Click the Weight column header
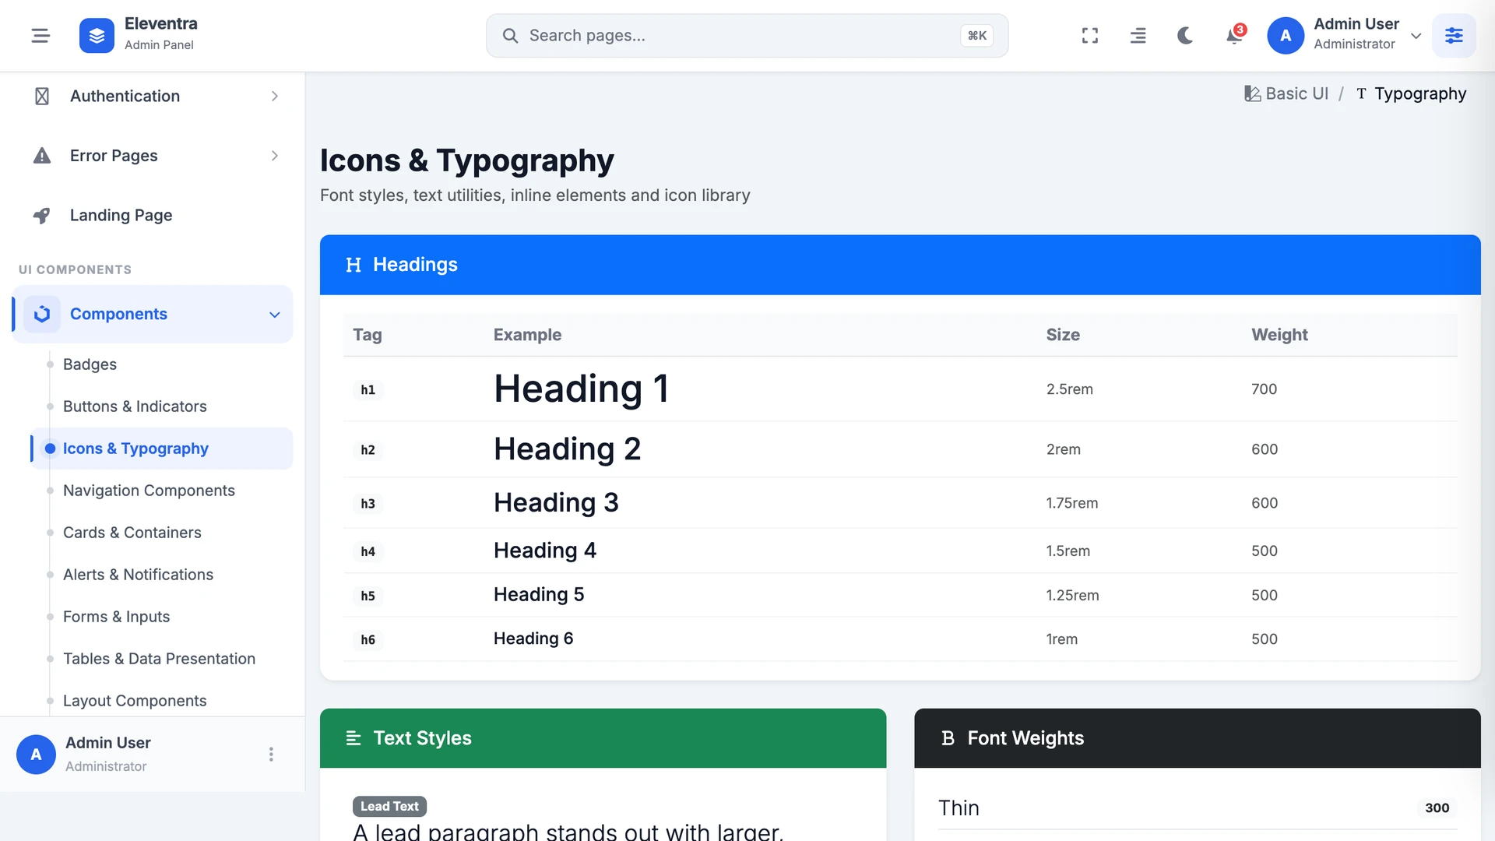The width and height of the screenshot is (1495, 841). (x=1279, y=335)
